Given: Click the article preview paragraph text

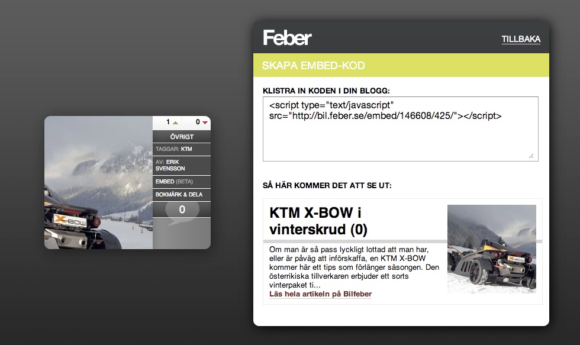Looking at the screenshot, I should pyautogui.click(x=354, y=267).
